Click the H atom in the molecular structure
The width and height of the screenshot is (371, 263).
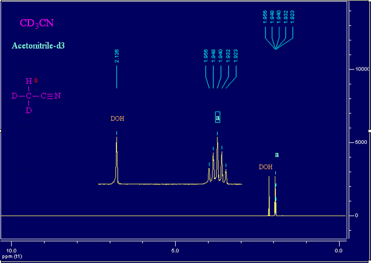click(x=28, y=82)
